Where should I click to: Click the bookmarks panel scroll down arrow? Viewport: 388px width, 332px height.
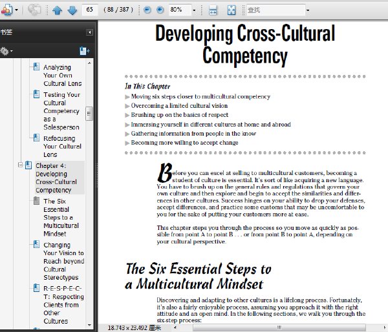click(x=89, y=326)
